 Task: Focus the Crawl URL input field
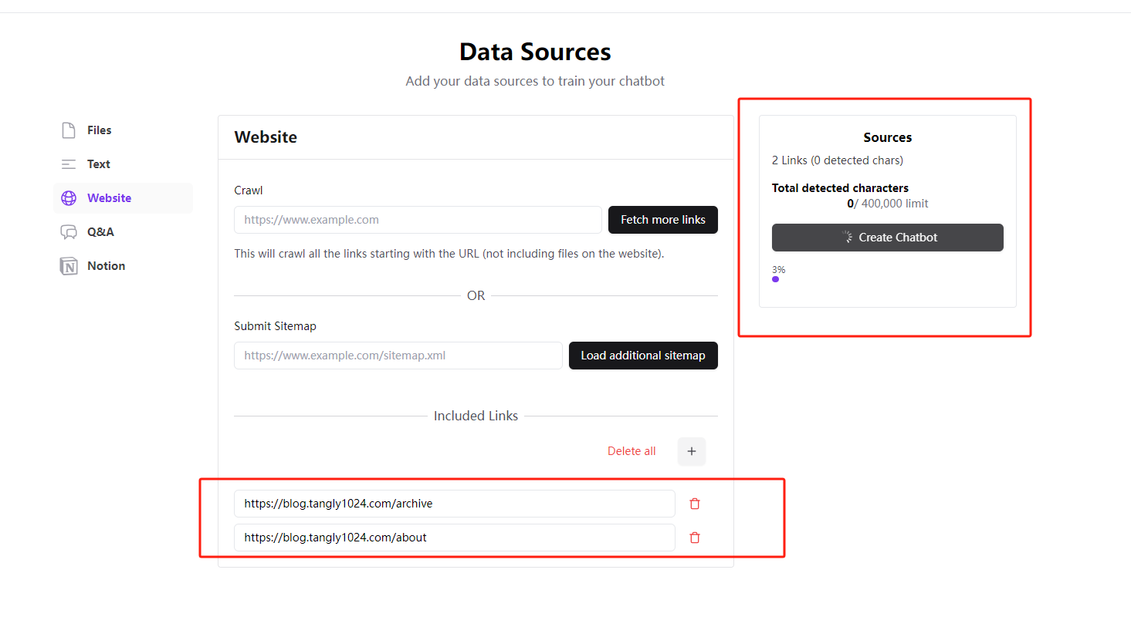[418, 220]
